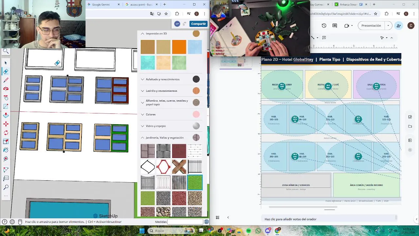Bookmark the page star in Slides browser
419x236 pixels.
375,14
